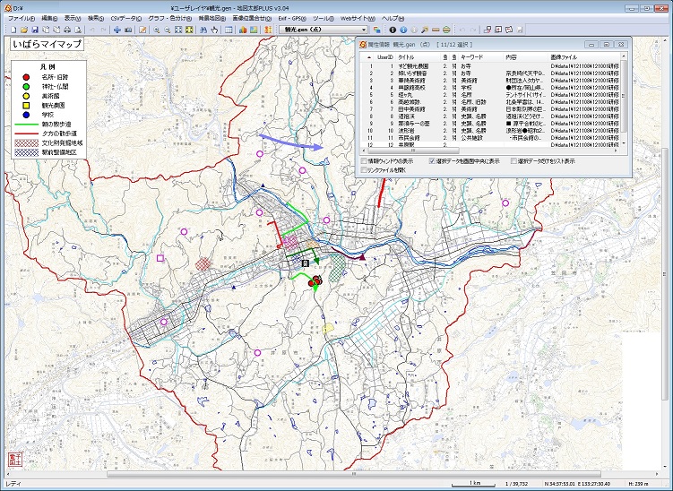Select the 田中美術館 row in table
Viewport: 673px width, 491px height.
coord(410,108)
